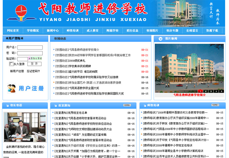The width and height of the screenshot is (229, 158).
Task: Open the 网站首页 menu item
Action: coord(13,30)
